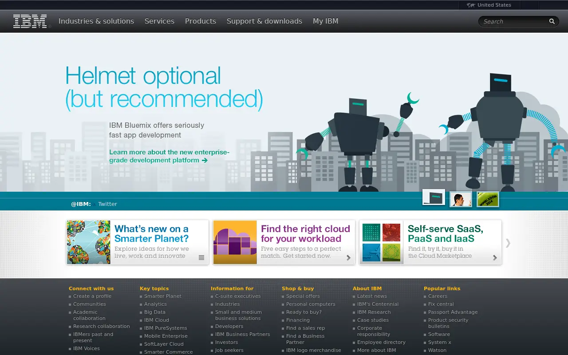Go to Developers footer link
Viewport: 568px width, 355px height.
tap(229, 327)
